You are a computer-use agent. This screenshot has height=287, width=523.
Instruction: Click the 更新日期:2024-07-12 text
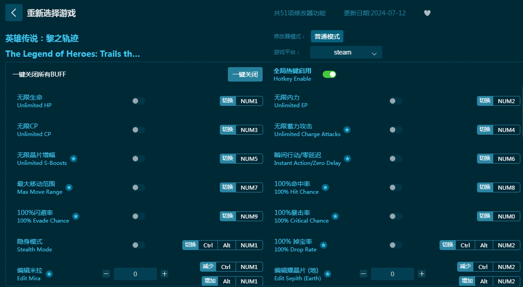click(x=375, y=13)
